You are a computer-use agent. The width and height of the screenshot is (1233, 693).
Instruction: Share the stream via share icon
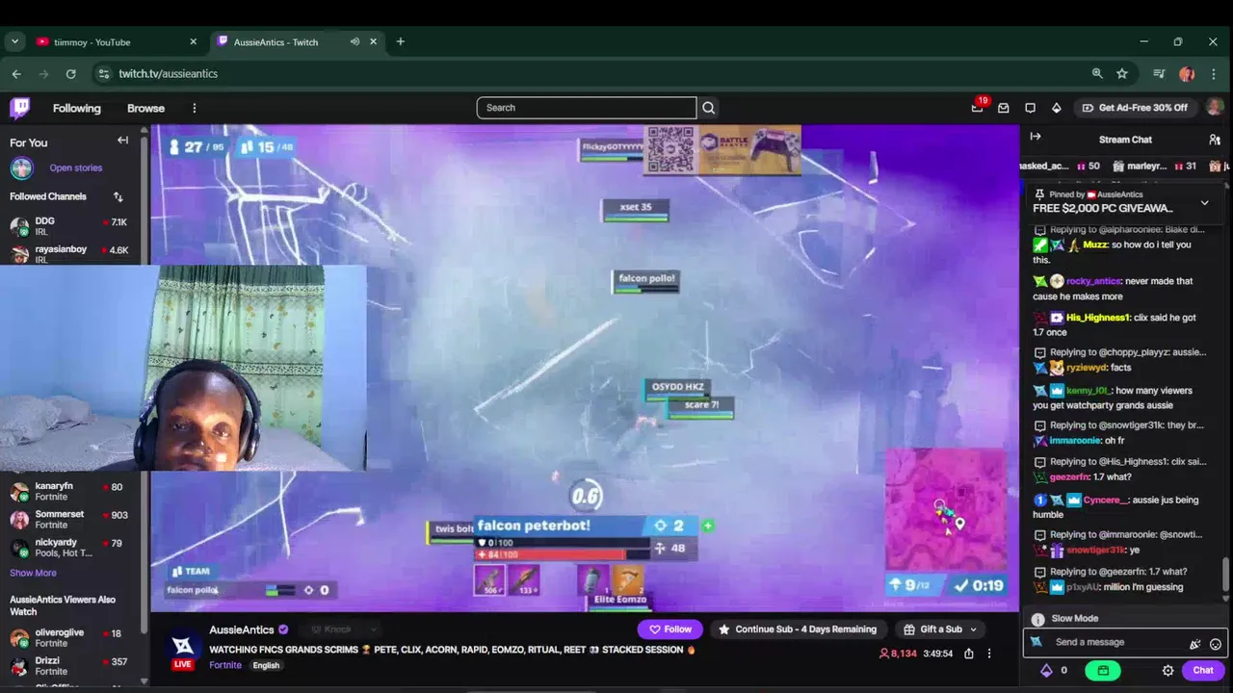pyautogui.click(x=968, y=654)
